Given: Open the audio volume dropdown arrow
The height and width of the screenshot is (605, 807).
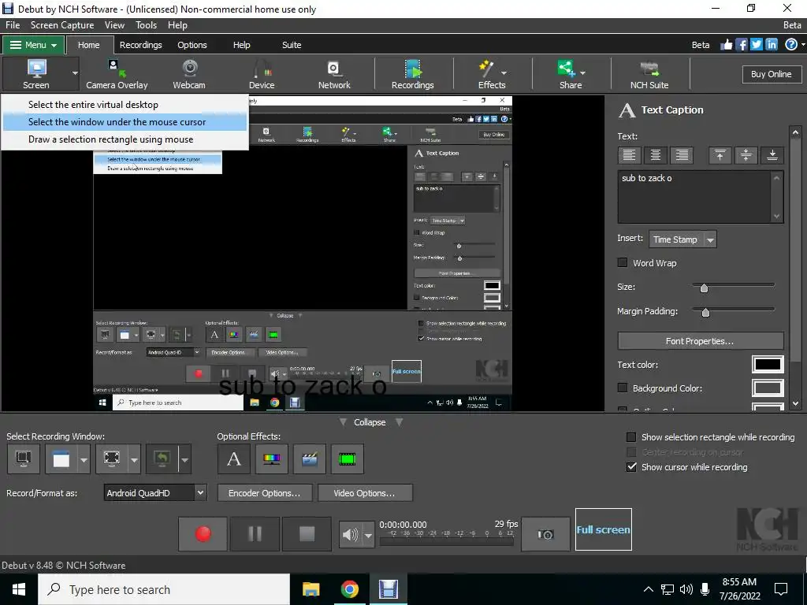Looking at the screenshot, I should click(x=368, y=536).
